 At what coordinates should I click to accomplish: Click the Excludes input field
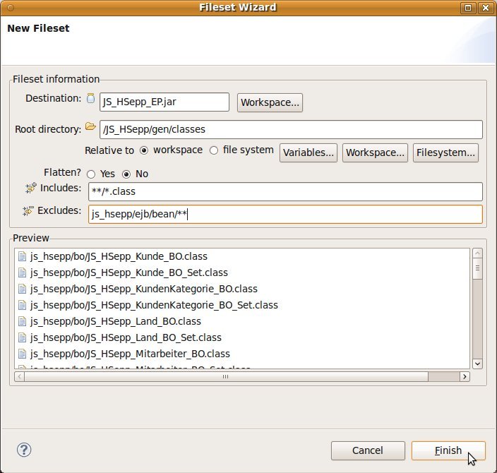(x=285, y=214)
